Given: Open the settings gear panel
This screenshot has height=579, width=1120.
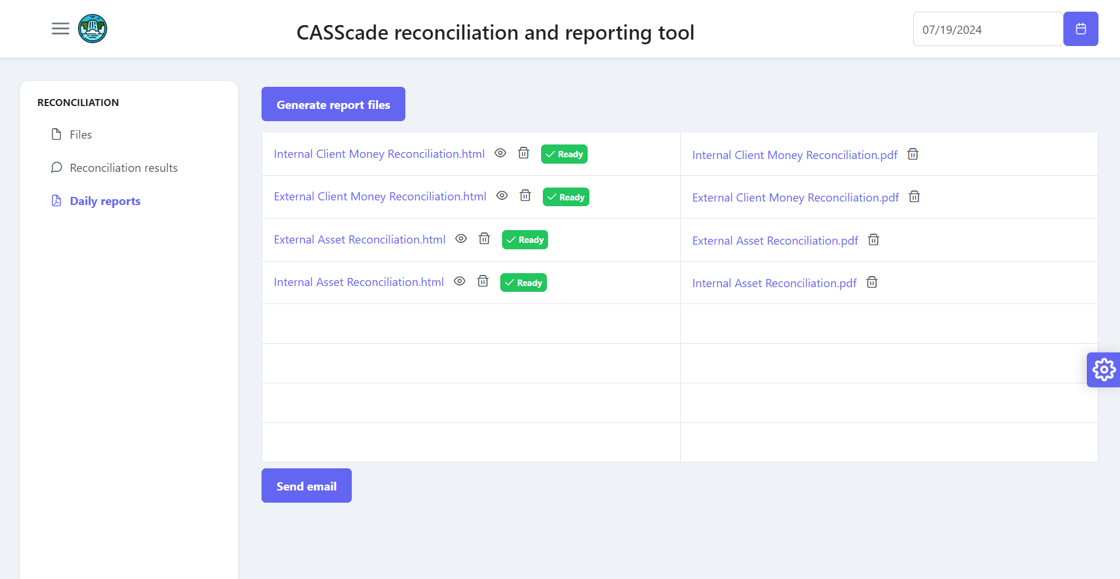Looking at the screenshot, I should [1104, 369].
